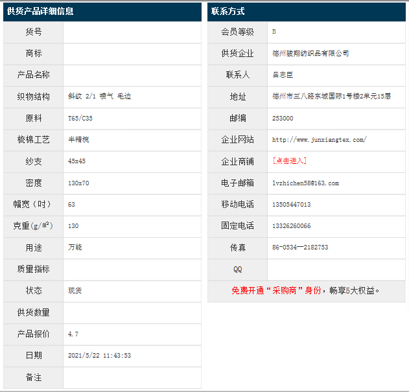Click the address value starting with 德州市三八路

331,96
